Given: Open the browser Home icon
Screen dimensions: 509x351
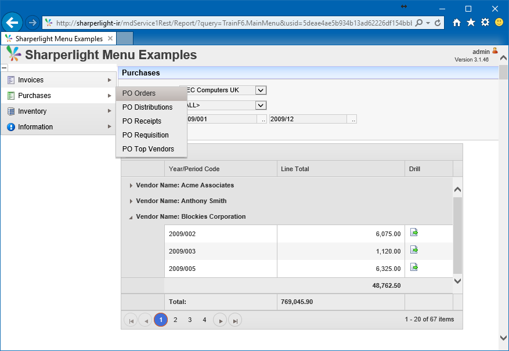Looking at the screenshot, I should coord(457,23).
